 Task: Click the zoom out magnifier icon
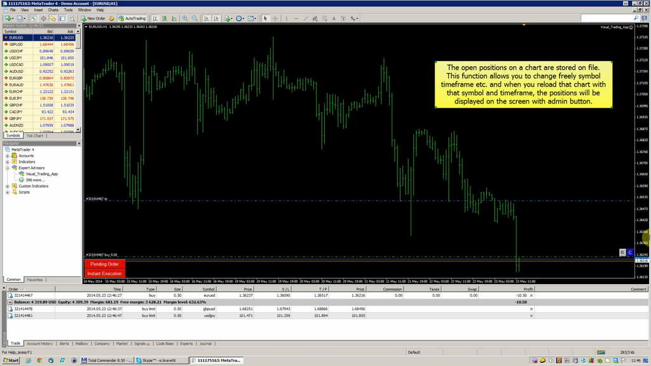195,18
